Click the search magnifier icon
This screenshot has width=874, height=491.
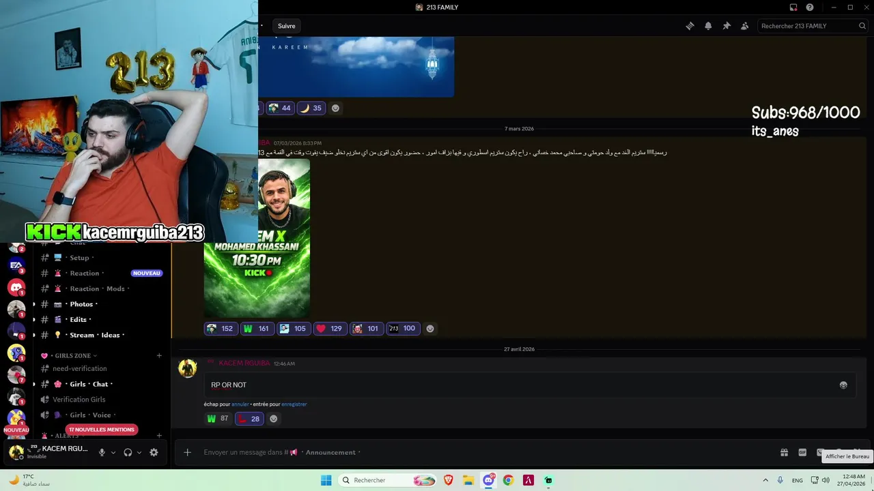click(862, 26)
